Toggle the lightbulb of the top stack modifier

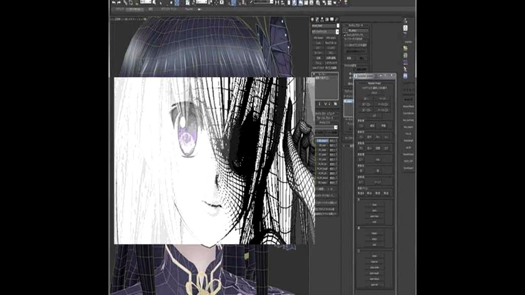[x=314, y=75]
